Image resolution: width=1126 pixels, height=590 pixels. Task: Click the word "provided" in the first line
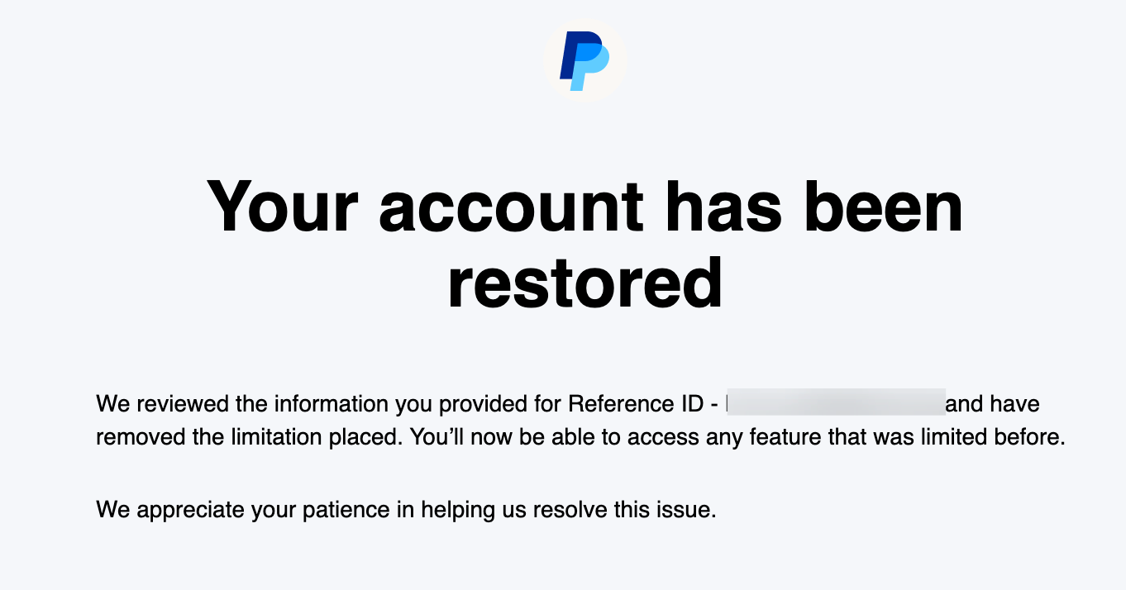click(x=481, y=404)
